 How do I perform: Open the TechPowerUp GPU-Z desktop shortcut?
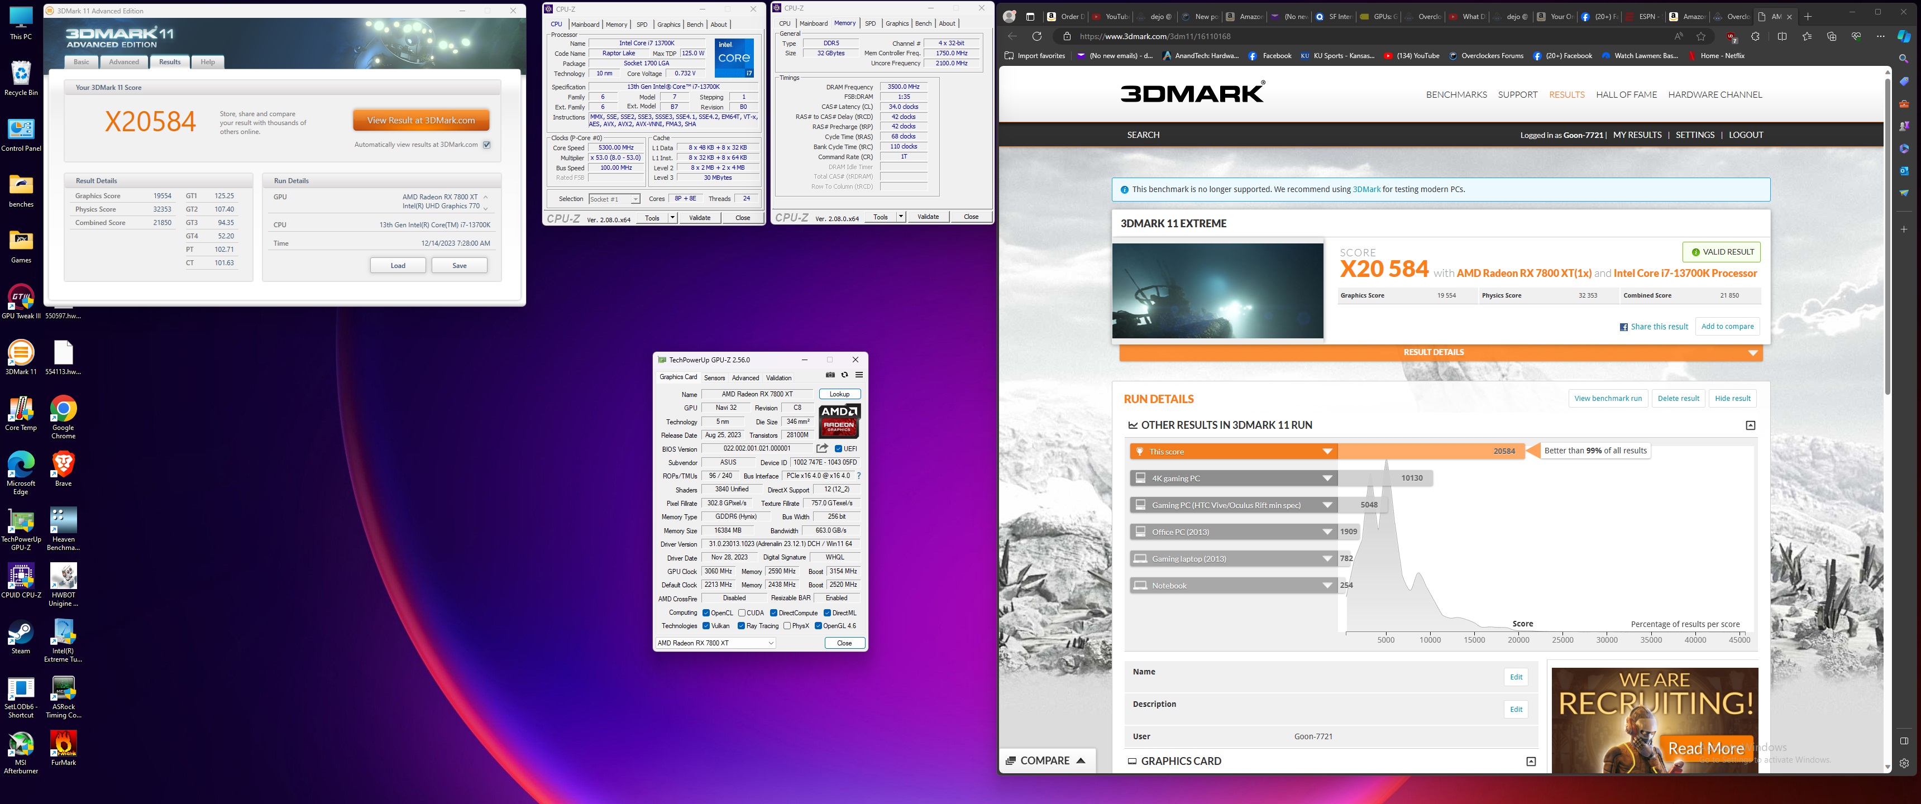(x=21, y=529)
